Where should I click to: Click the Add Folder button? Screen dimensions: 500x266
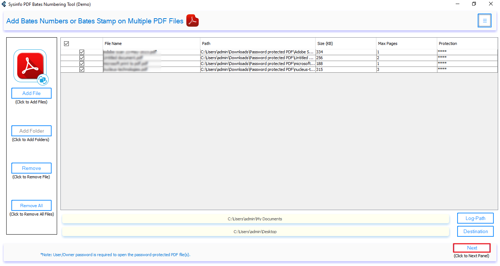[x=31, y=130]
